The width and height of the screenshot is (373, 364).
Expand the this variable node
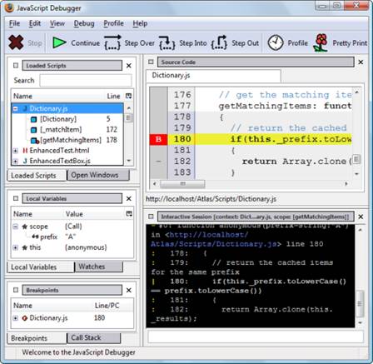(x=16, y=247)
